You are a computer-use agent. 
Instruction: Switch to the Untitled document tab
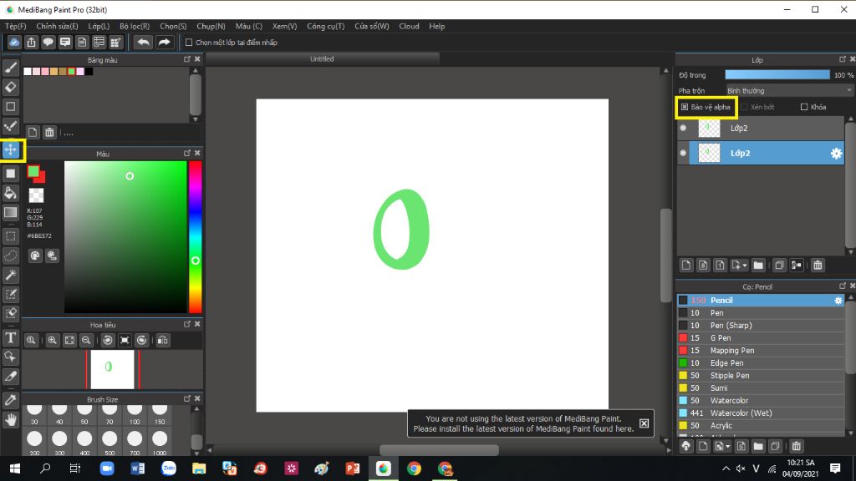[x=322, y=59]
